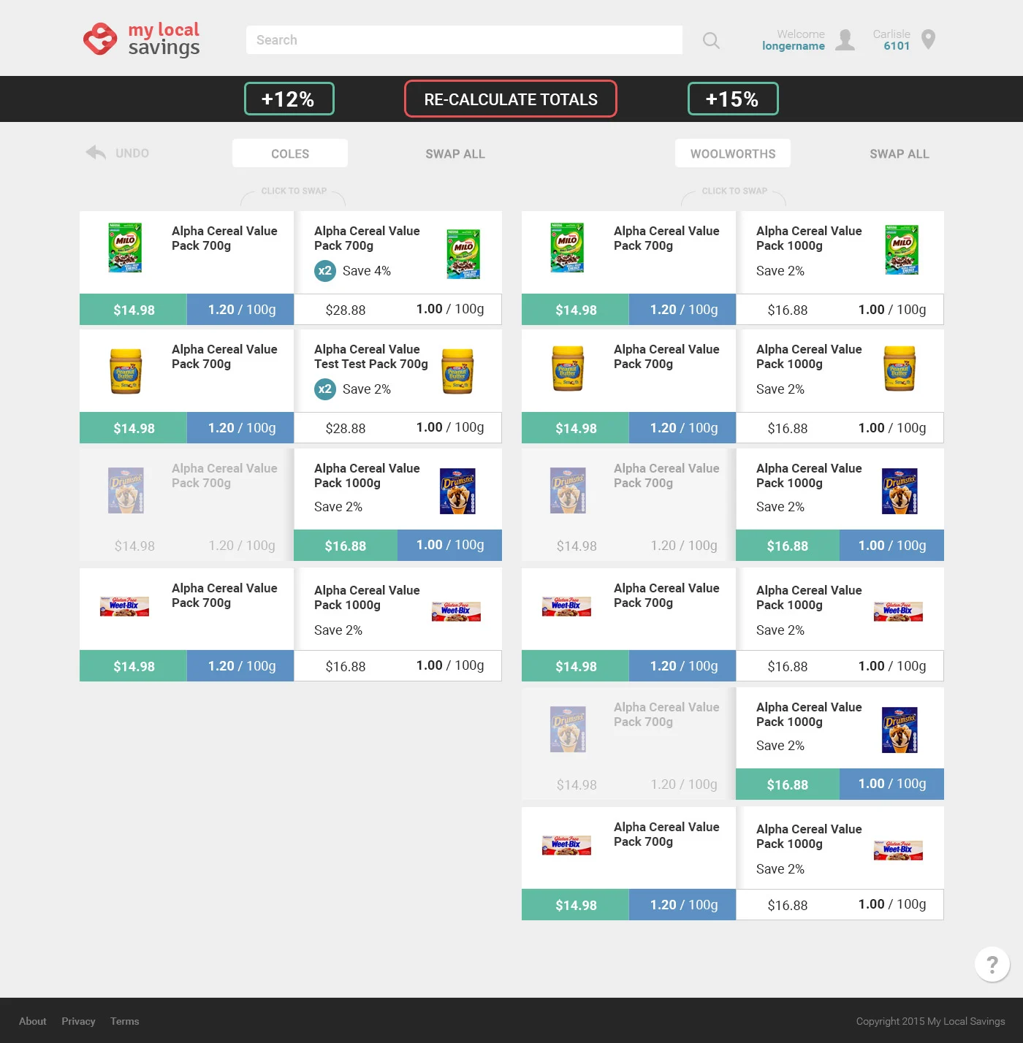The height and width of the screenshot is (1043, 1023).
Task: Click Woolworths Milo 1000g swap thumbnail
Action: click(902, 250)
